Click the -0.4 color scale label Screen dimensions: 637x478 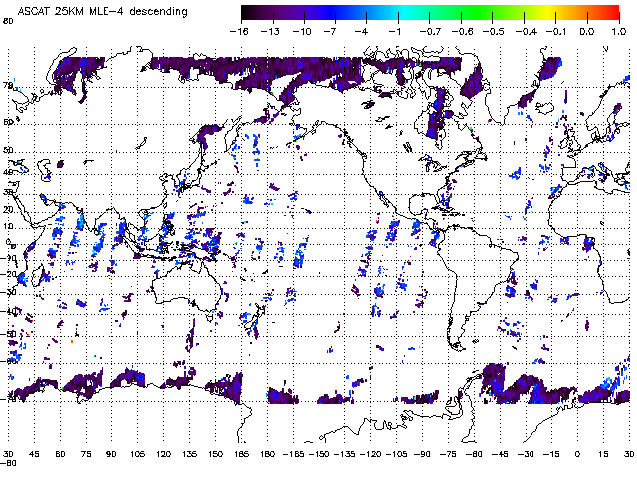[527, 31]
